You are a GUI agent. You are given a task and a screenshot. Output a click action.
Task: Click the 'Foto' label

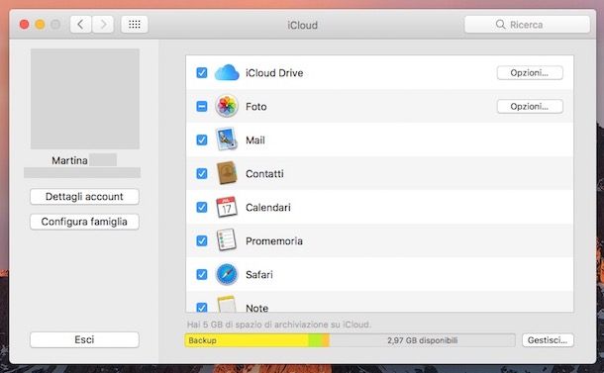[256, 106]
